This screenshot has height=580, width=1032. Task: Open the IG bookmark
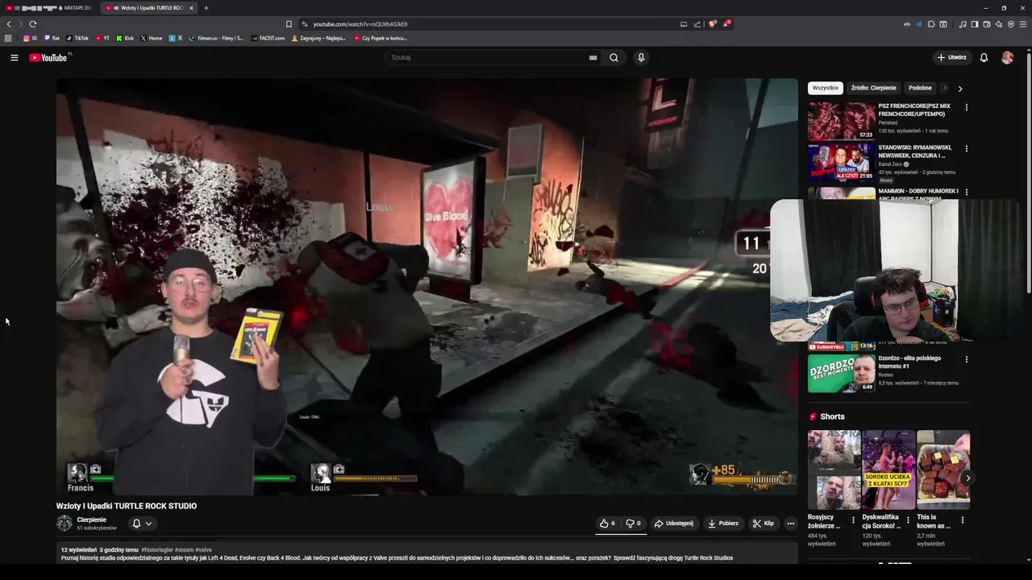(30, 38)
